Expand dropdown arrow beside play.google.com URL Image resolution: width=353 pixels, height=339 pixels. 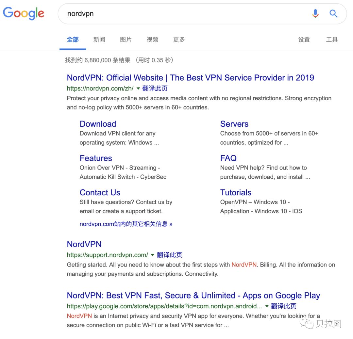pyautogui.click(x=267, y=306)
